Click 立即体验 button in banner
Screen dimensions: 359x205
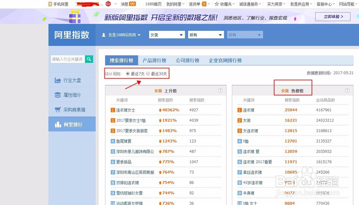point(333,17)
